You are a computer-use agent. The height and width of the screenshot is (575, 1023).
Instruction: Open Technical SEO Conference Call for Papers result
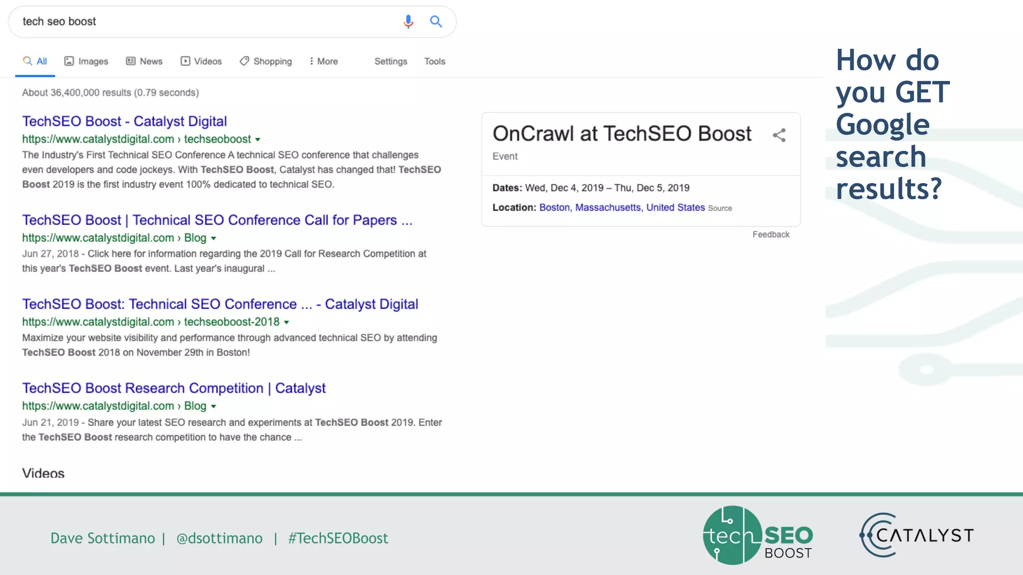(217, 220)
